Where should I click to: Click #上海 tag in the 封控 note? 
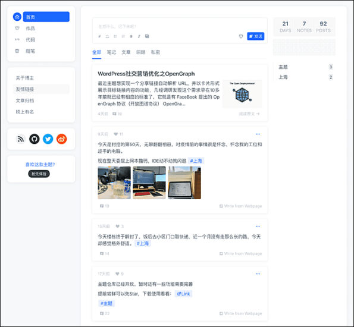196,161
